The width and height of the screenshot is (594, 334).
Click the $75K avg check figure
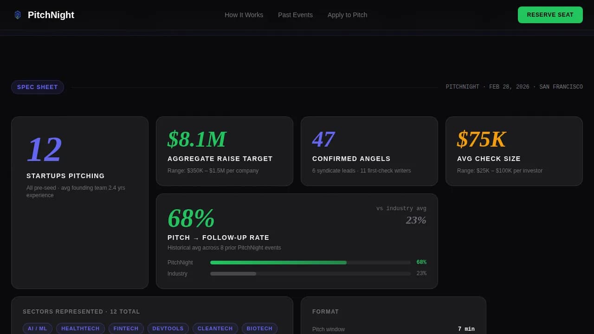point(481,139)
